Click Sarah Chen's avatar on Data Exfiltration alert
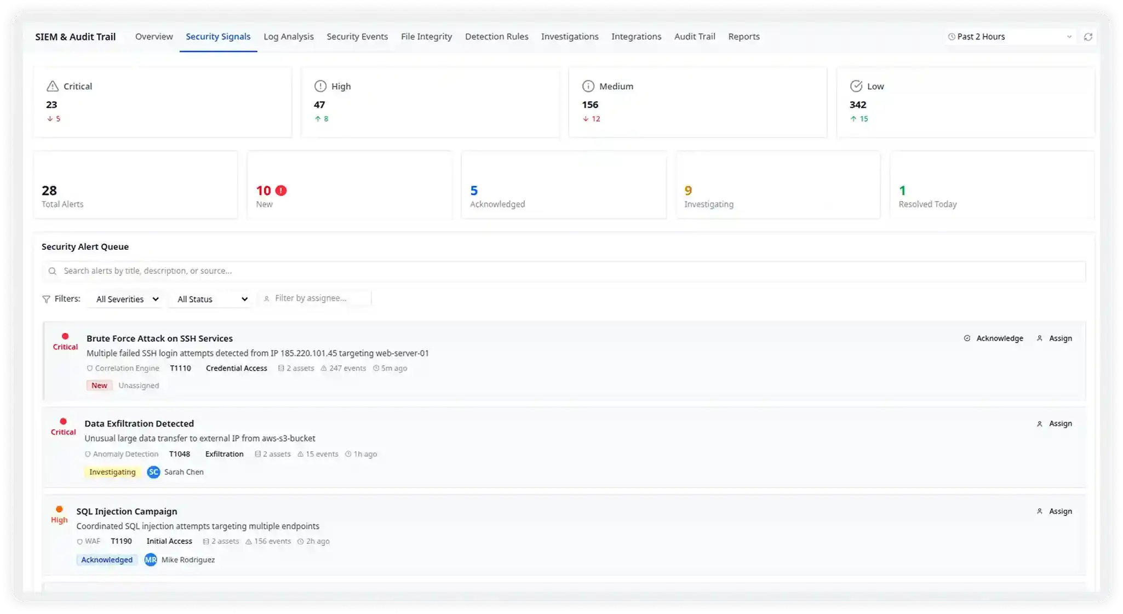 point(153,472)
